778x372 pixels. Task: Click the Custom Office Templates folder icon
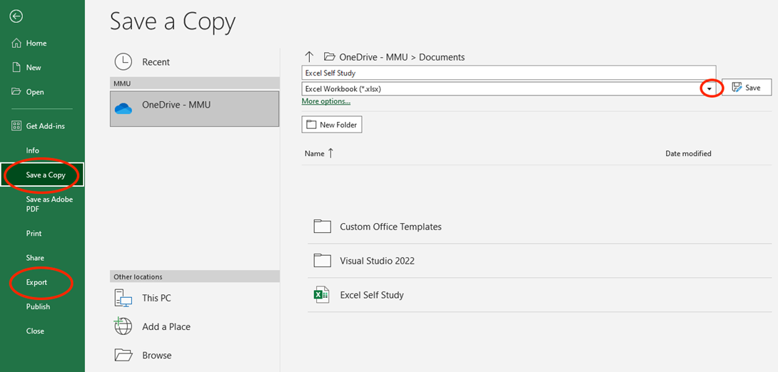click(x=323, y=227)
